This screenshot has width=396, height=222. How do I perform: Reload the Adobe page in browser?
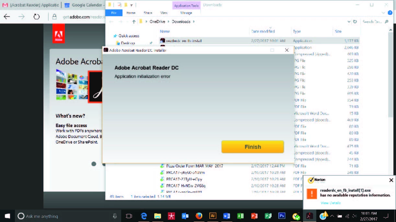point(37,17)
